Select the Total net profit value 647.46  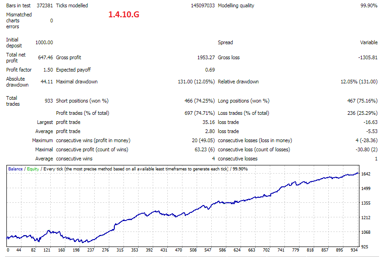tap(45, 57)
